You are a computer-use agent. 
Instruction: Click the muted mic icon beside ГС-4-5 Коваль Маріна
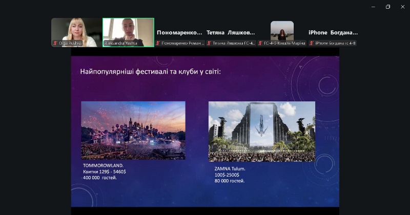pyautogui.click(x=260, y=43)
